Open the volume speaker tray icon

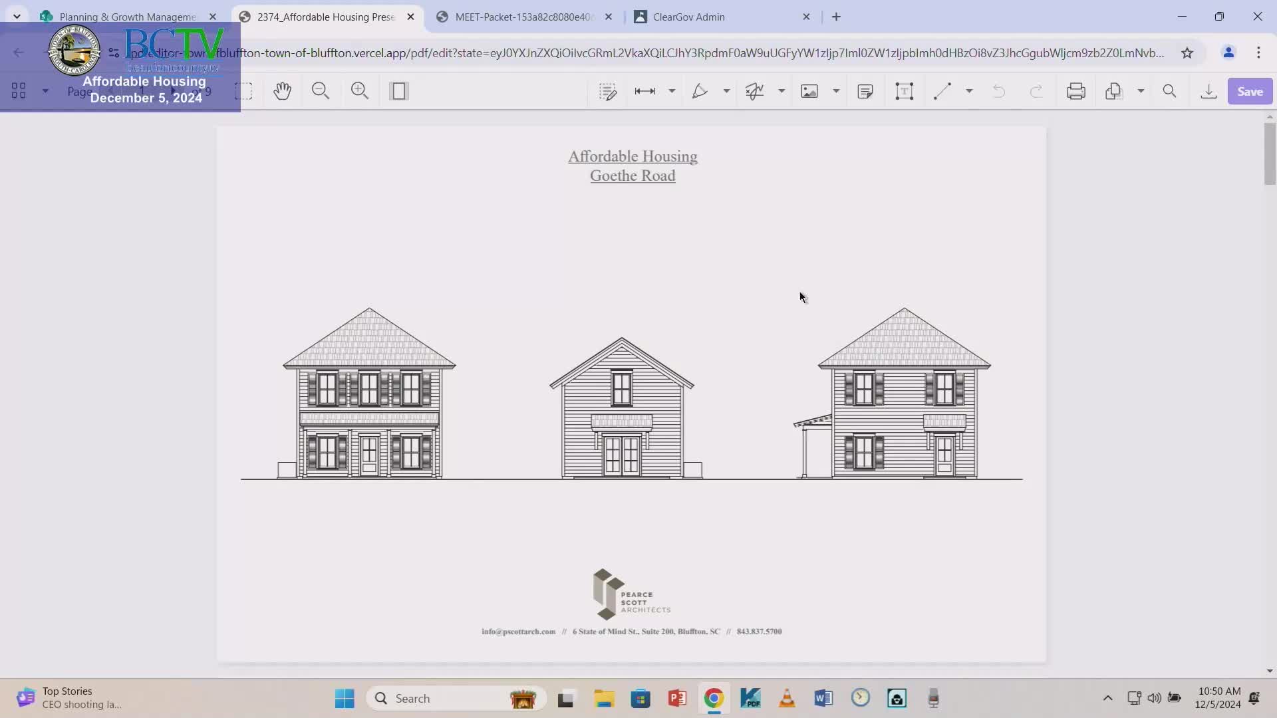pyautogui.click(x=1154, y=698)
